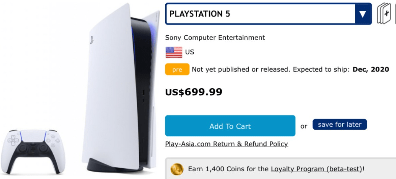This screenshot has height=179, width=396.
Task: Click the "US" region label beside the flag
Action: click(190, 52)
